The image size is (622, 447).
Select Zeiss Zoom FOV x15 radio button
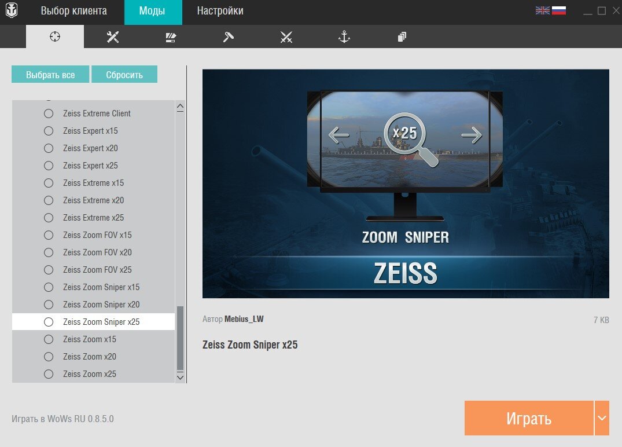(x=49, y=235)
